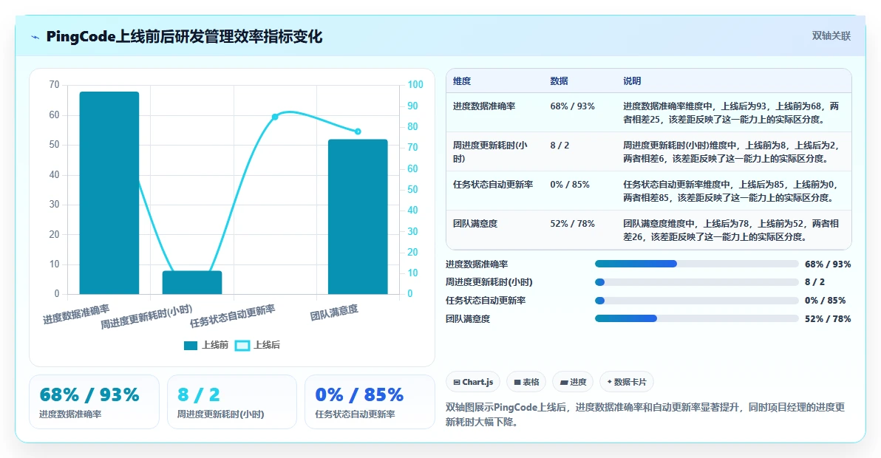The image size is (881, 458).
Task: Click the 团队满意度 bar in the chart
Action: [358, 216]
